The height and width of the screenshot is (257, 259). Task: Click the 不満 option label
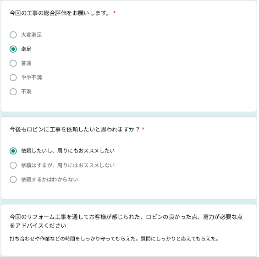pyautogui.click(x=26, y=92)
